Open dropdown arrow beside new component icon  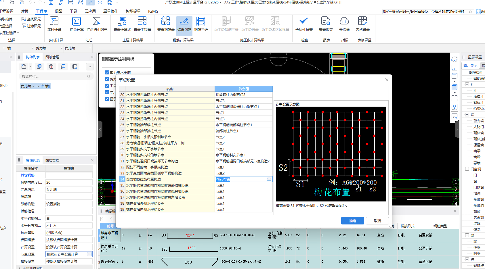tap(30, 67)
